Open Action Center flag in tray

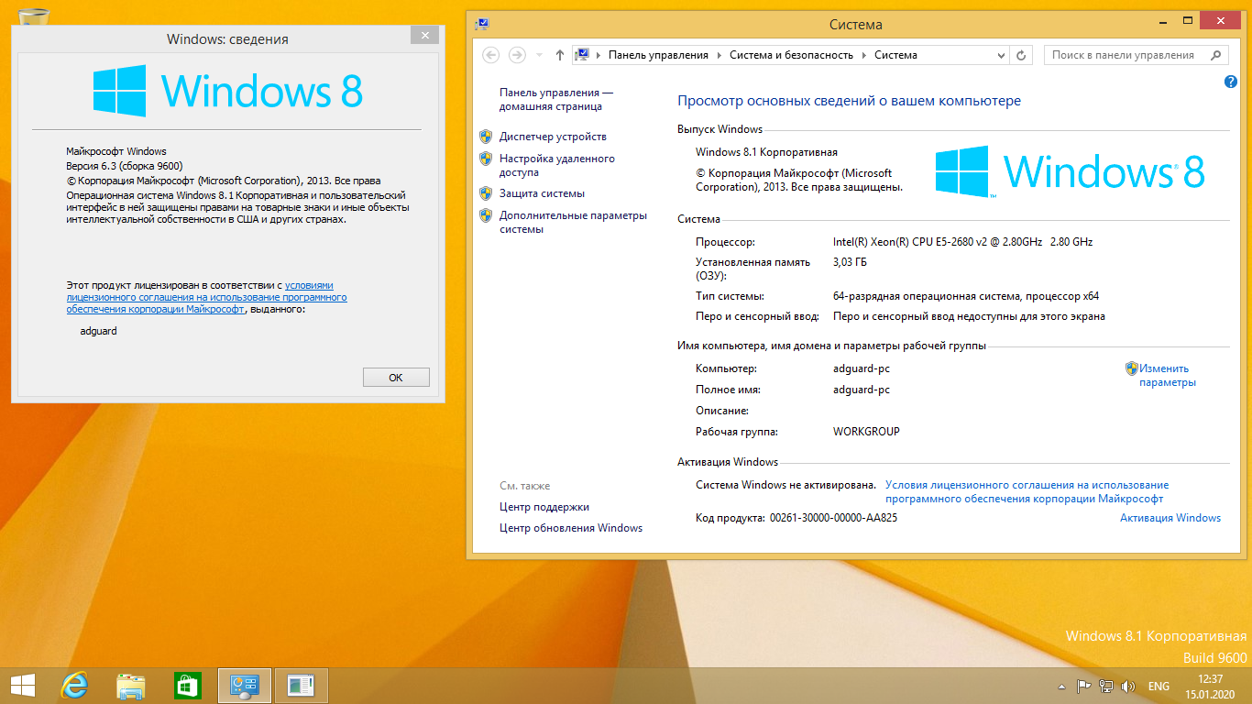(x=1083, y=687)
